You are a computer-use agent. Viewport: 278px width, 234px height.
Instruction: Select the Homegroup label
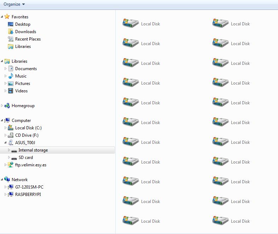click(x=23, y=106)
